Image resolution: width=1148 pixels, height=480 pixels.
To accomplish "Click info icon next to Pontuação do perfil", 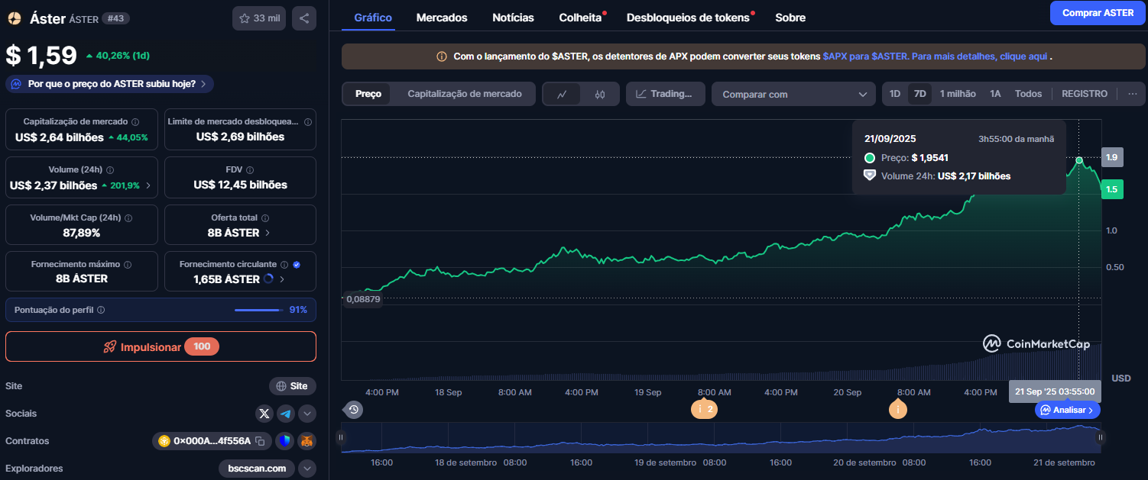I will (x=101, y=310).
